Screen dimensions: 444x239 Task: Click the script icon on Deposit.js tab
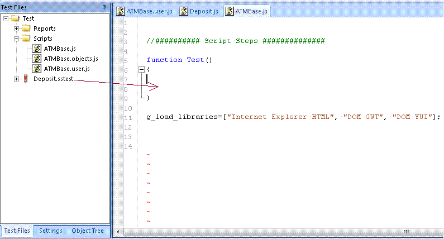point(183,12)
